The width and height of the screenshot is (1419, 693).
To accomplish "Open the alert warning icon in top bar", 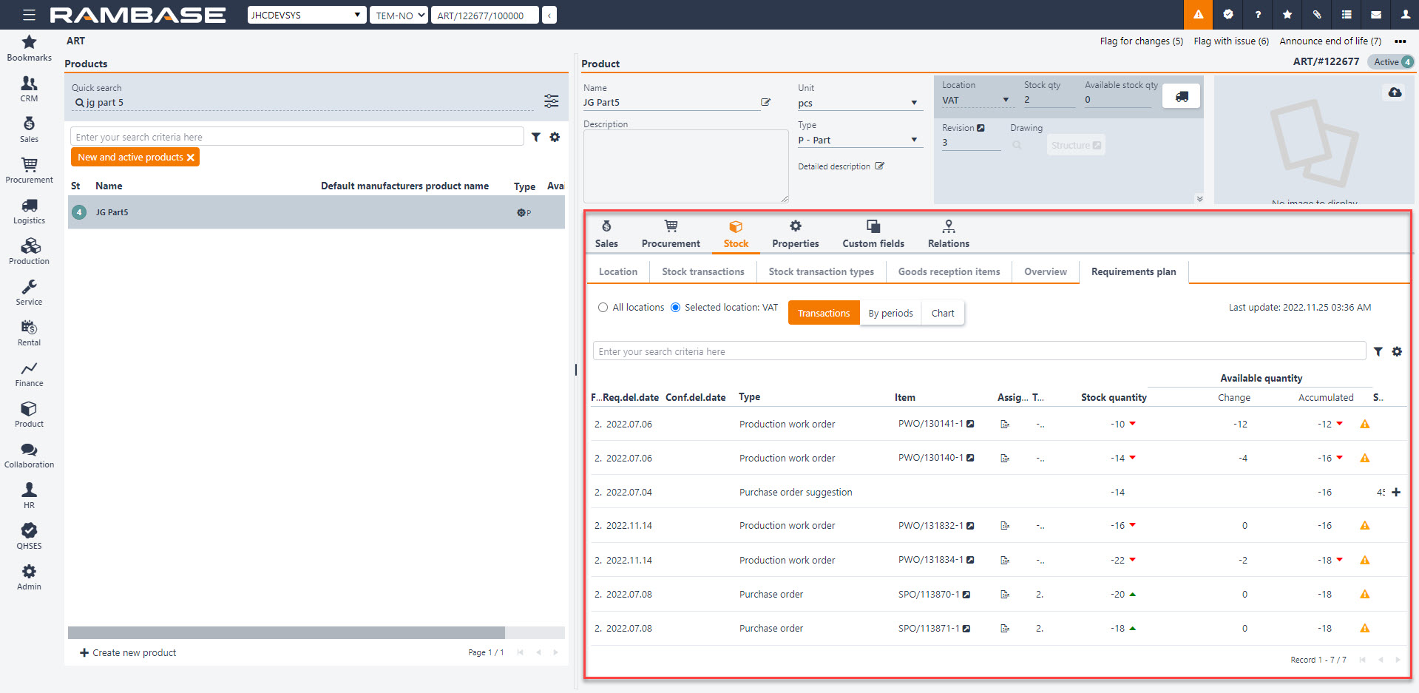I will pyautogui.click(x=1198, y=15).
